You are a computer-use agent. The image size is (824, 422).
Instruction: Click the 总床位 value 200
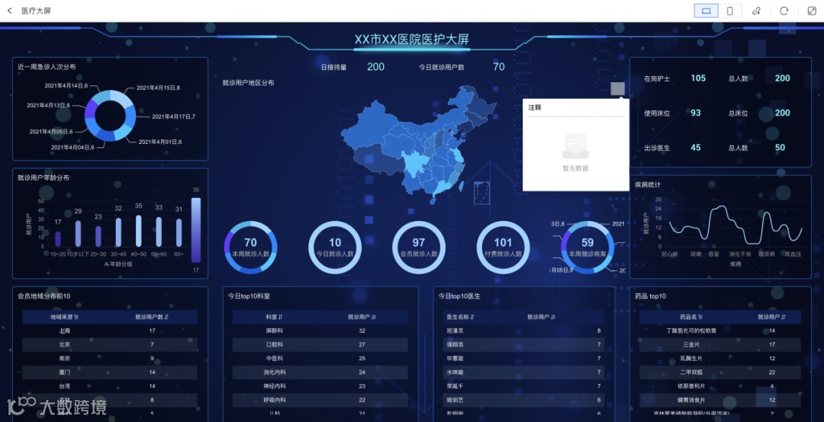pyautogui.click(x=783, y=113)
